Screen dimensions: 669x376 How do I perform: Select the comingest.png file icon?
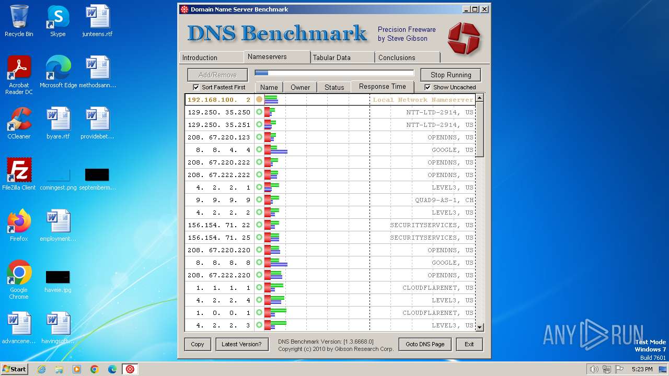pos(58,180)
